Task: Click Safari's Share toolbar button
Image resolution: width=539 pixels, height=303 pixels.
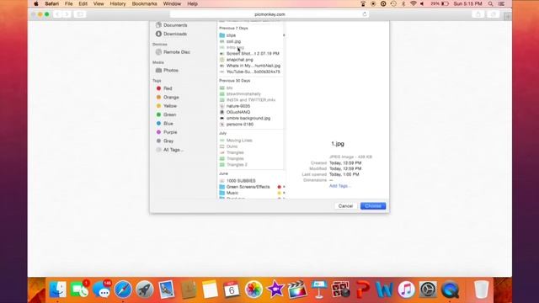Action: [478, 14]
